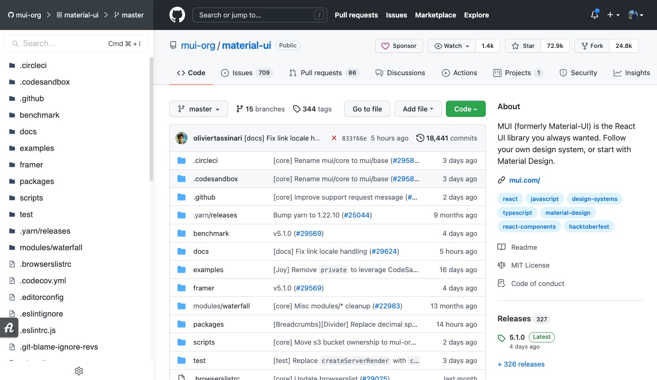The image size is (657, 380).
Task: Open the Discussions tab
Action: [400, 73]
